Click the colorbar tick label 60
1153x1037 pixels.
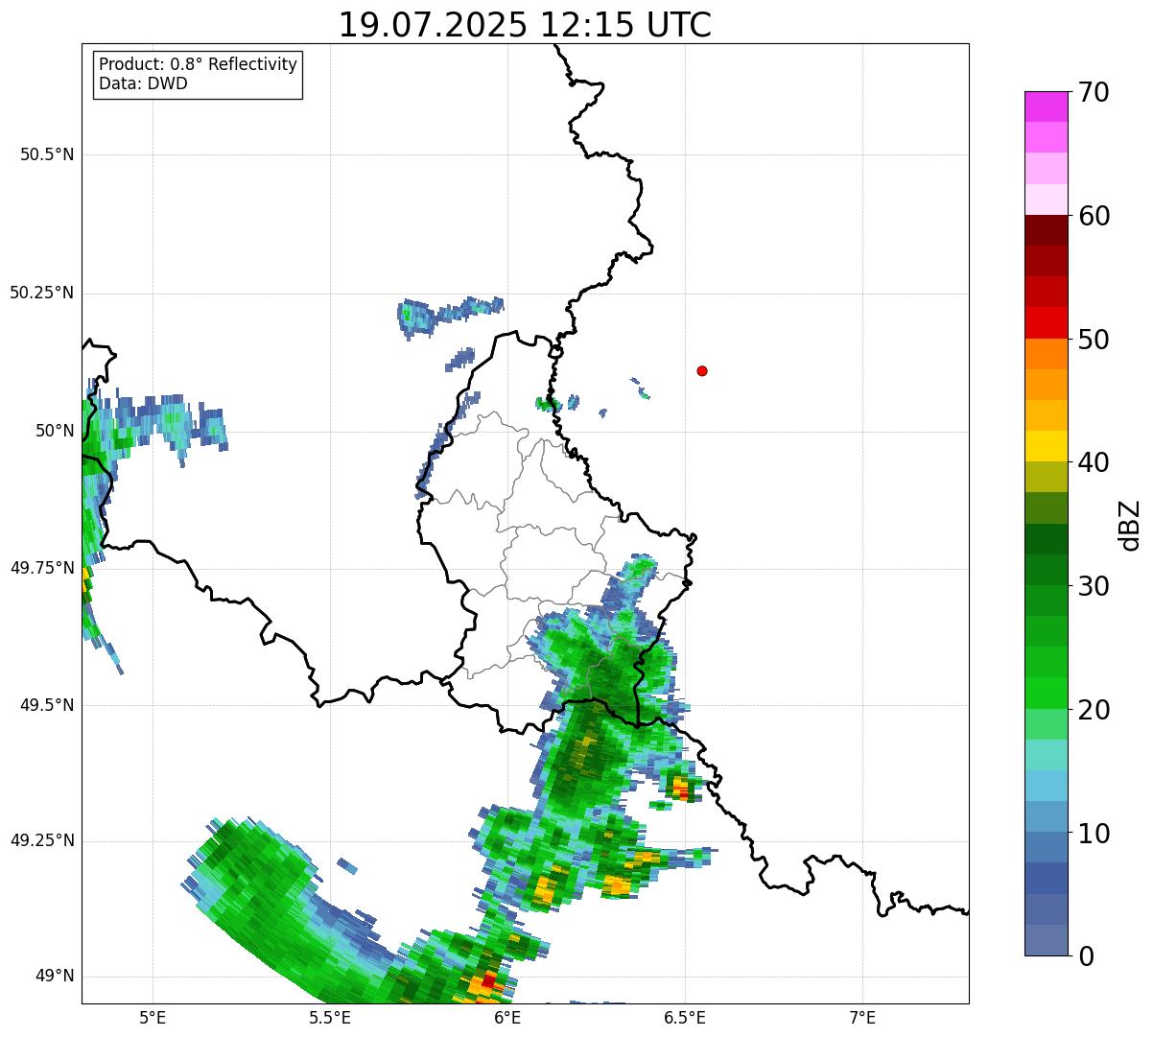pos(1094,216)
